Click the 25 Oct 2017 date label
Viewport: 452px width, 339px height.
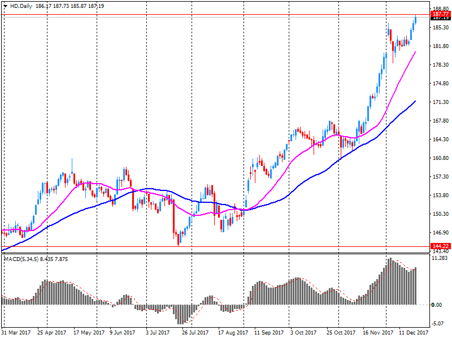click(x=341, y=332)
